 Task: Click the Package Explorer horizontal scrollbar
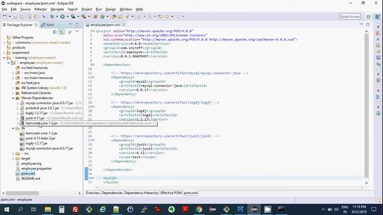pos(22,193)
